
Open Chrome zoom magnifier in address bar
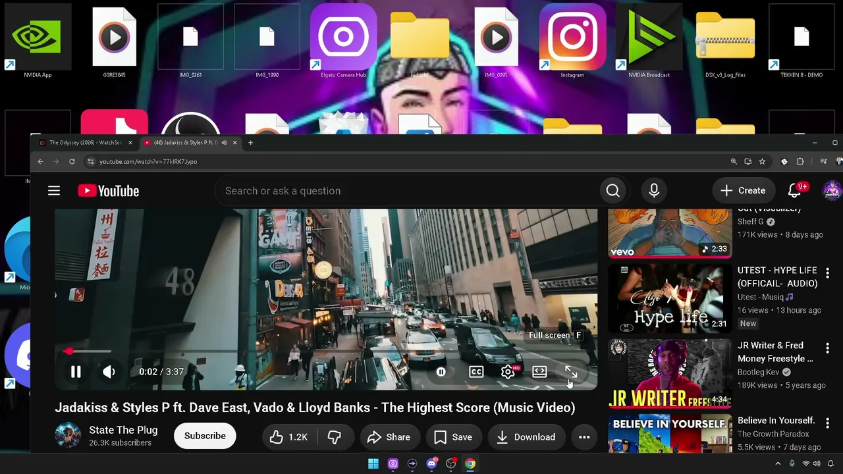point(733,161)
